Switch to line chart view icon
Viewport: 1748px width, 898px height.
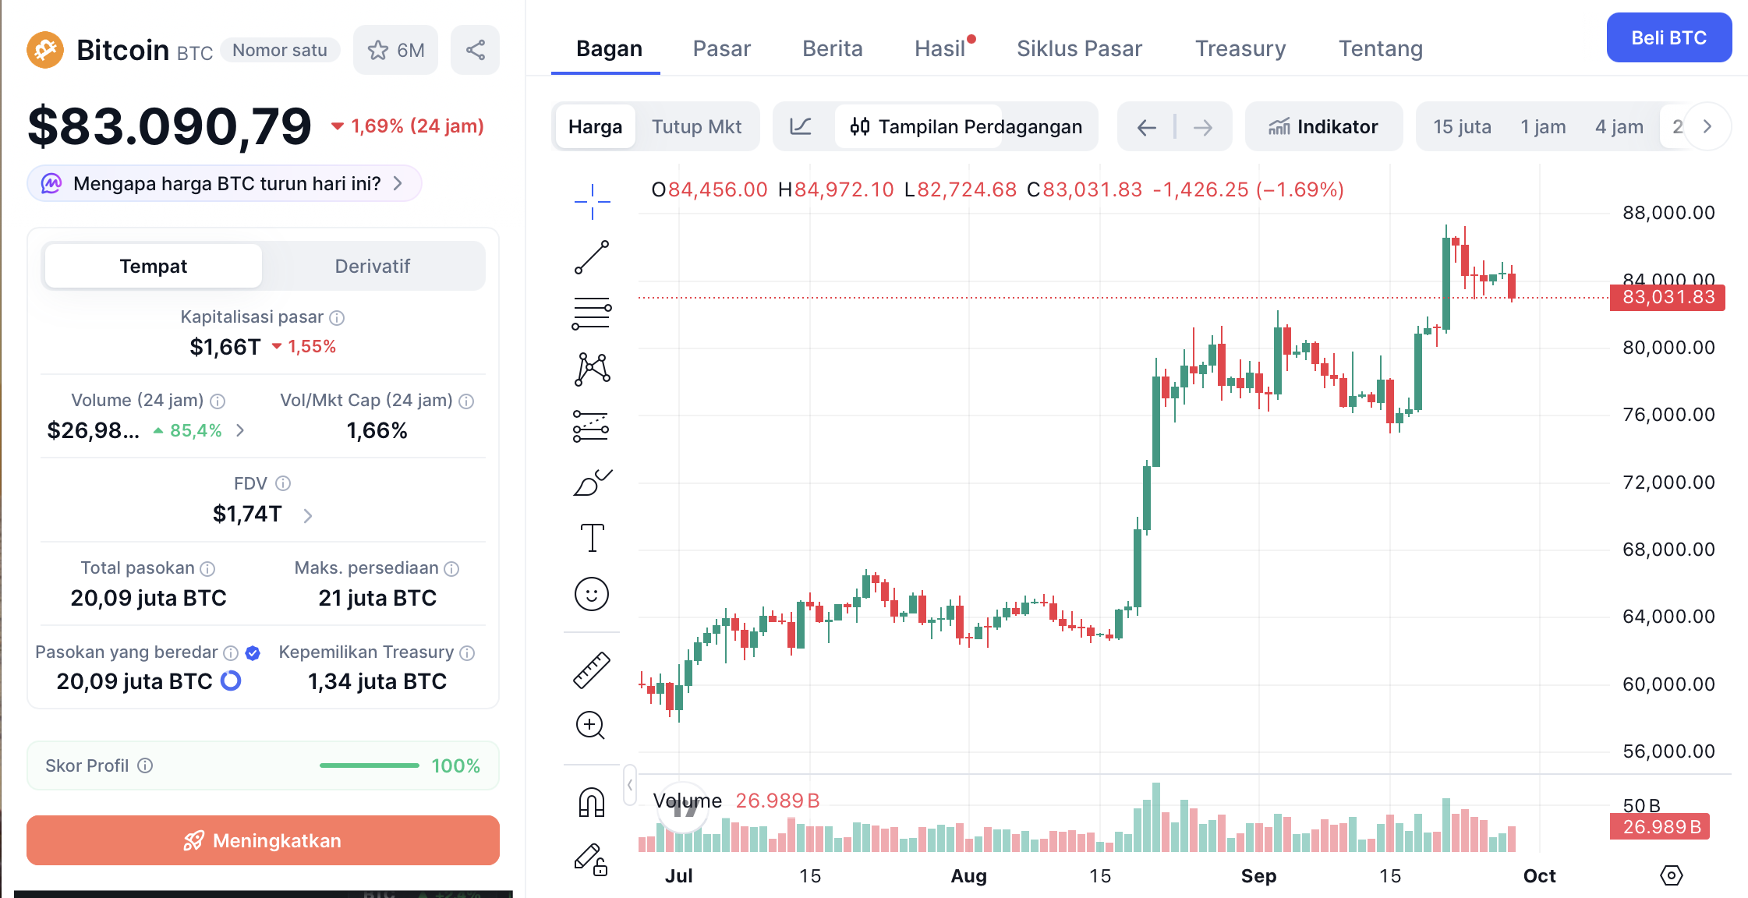pyautogui.click(x=801, y=126)
